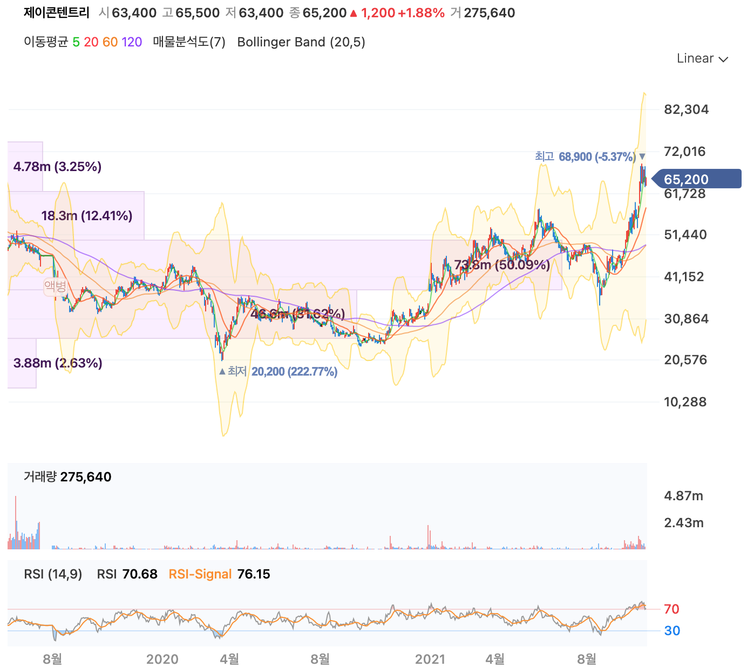Open the Linear scale dropdown

point(702,58)
